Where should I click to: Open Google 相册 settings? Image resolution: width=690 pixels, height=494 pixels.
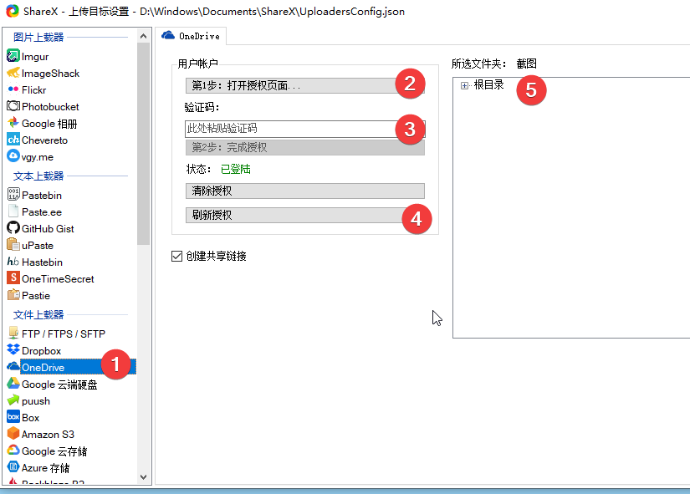49,124
